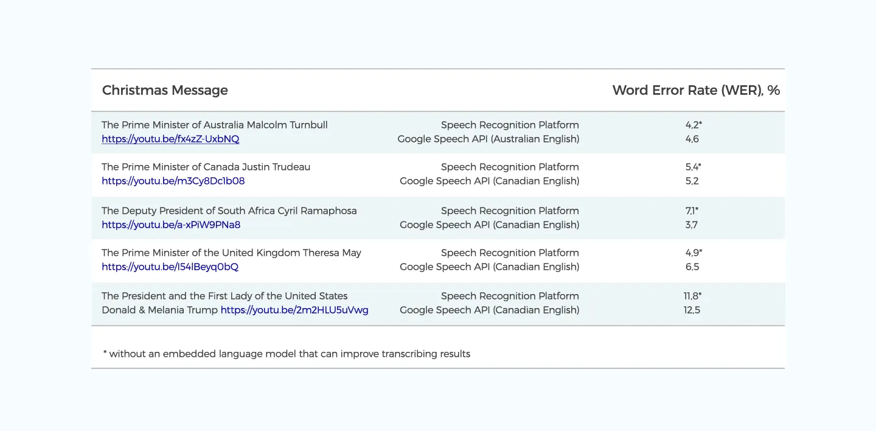Select the WER value 3,7
The image size is (876, 431).
(692, 225)
